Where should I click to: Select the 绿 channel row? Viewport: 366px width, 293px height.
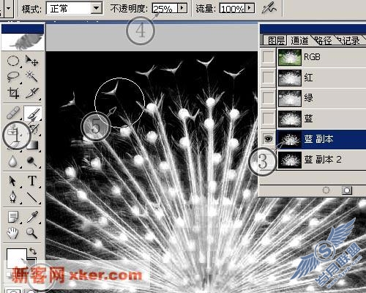(321, 98)
